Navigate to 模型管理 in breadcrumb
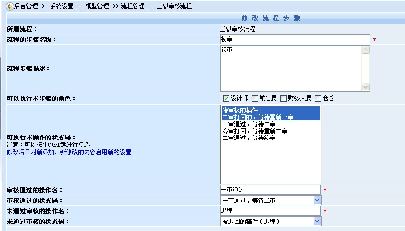The height and width of the screenshot is (231, 405). point(97,6)
